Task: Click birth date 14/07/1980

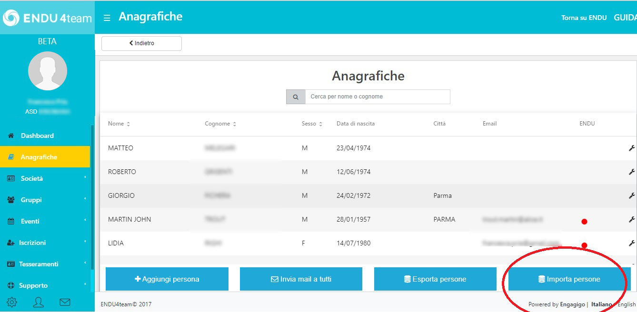Action: [x=353, y=243]
